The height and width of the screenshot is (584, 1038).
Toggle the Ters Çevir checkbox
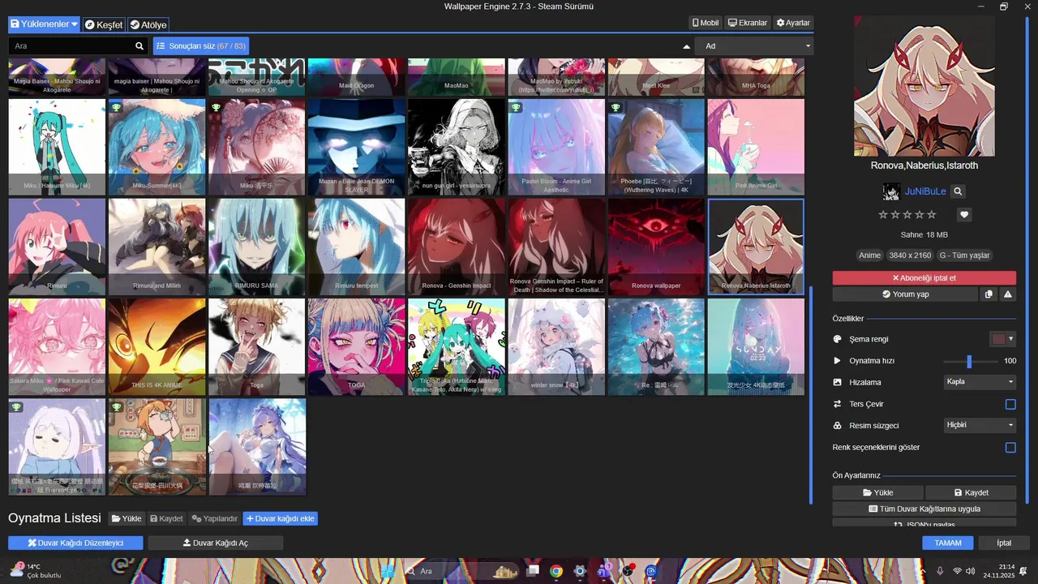[x=1010, y=404]
